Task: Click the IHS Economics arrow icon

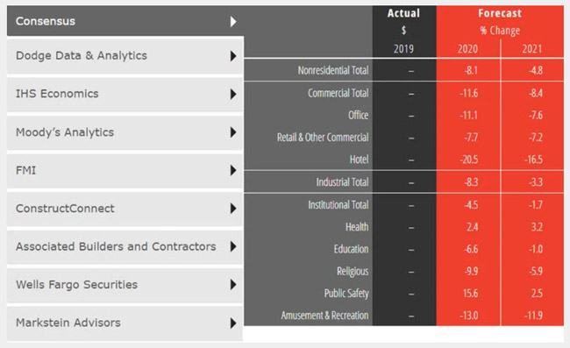Action: (233, 94)
